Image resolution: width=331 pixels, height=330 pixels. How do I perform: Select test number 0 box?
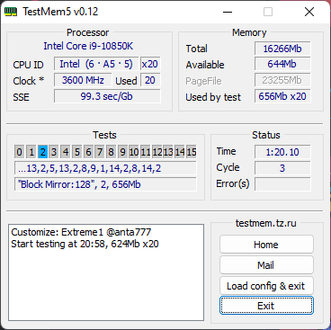(19, 152)
